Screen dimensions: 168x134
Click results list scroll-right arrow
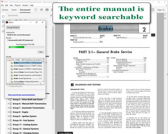coord(41,83)
